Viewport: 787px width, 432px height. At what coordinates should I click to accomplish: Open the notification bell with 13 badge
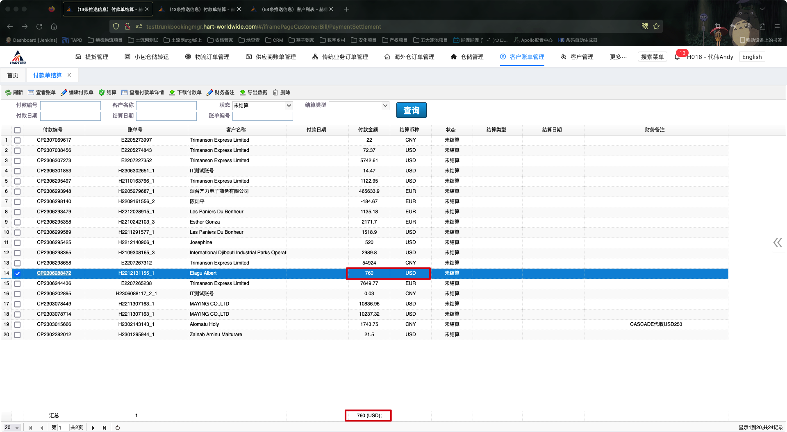677,57
